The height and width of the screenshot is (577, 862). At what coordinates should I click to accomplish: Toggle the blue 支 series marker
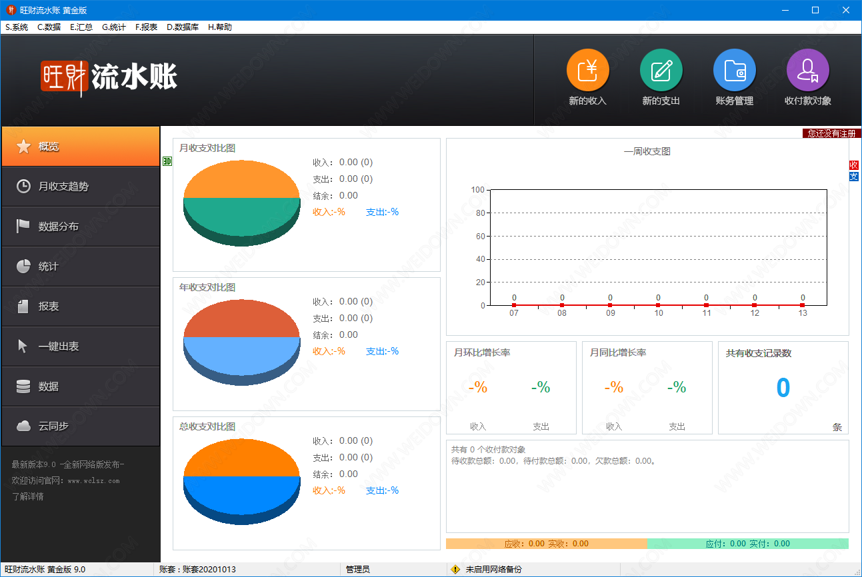(x=854, y=177)
